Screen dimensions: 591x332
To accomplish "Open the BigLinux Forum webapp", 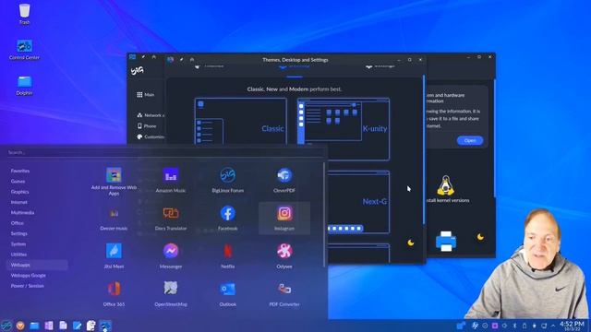I will pyautogui.click(x=228, y=181).
